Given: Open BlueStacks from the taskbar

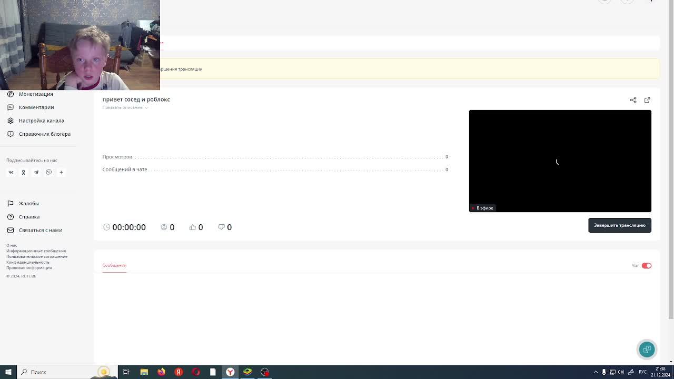Looking at the screenshot, I should 247,372.
